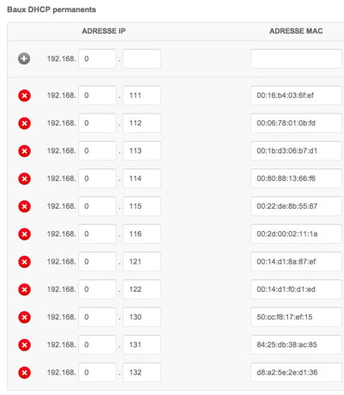Click the ADRESSE MAC column header

tap(296, 31)
